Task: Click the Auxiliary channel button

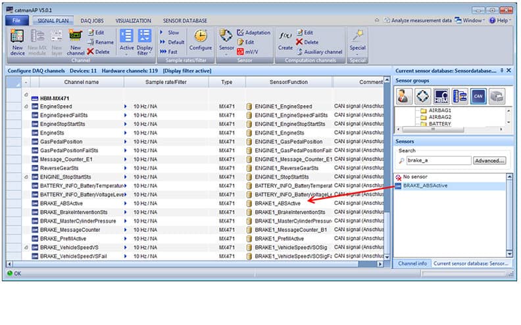Action: 319,52
